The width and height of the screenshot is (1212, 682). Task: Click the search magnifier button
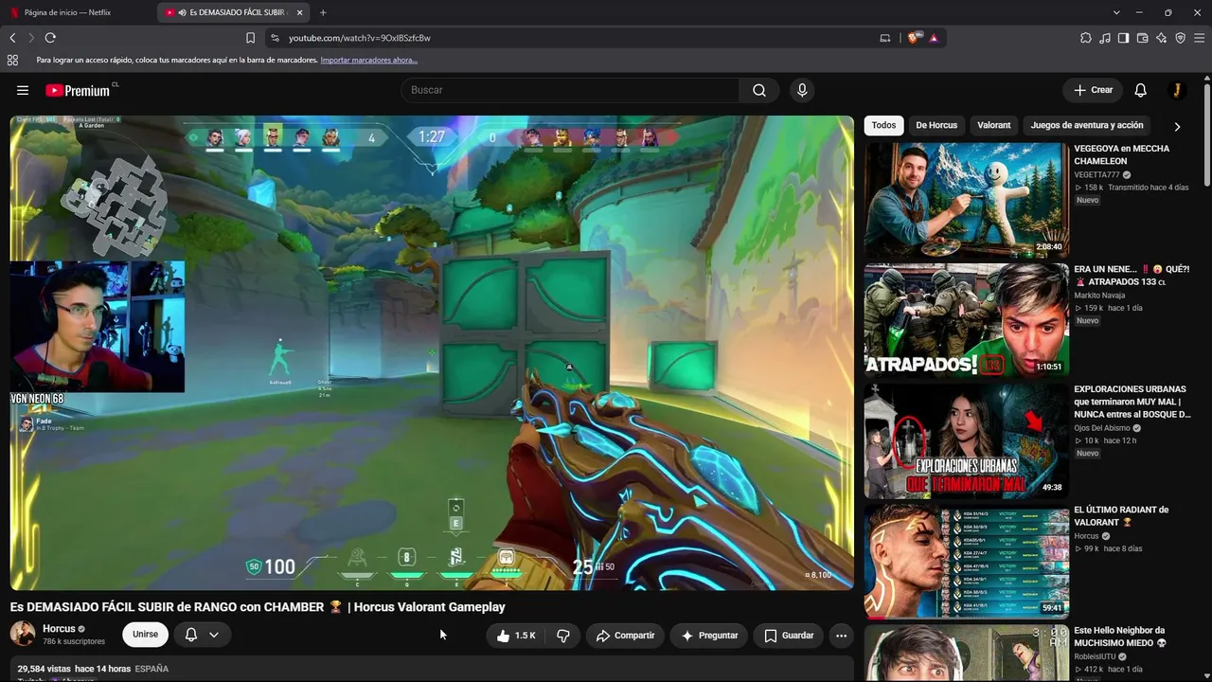[x=759, y=90]
